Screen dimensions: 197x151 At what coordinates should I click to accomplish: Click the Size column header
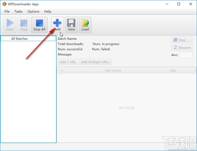[x=173, y=70]
